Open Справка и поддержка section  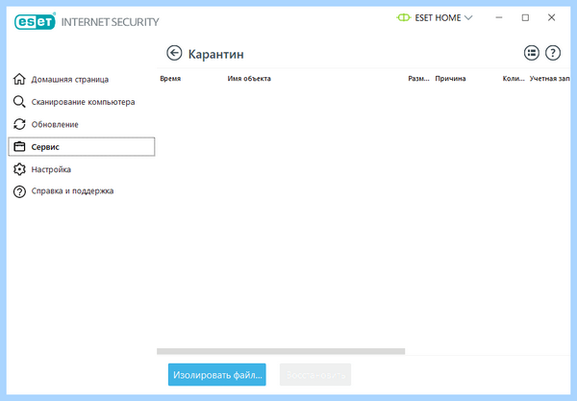point(72,191)
